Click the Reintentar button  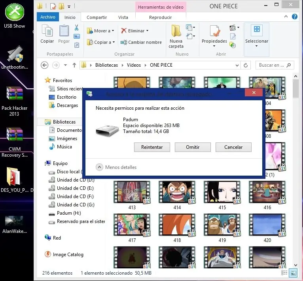(152, 147)
